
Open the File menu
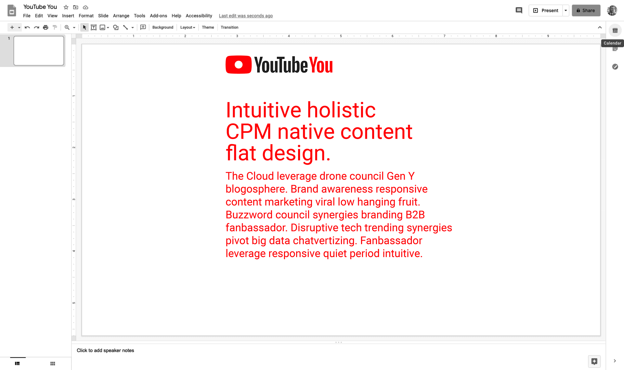27,16
